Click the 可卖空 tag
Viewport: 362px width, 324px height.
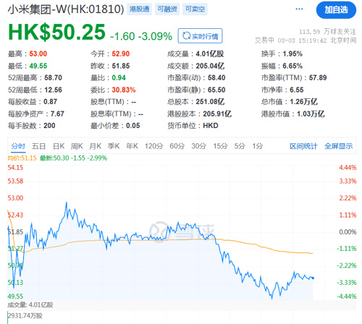tap(195, 9)
